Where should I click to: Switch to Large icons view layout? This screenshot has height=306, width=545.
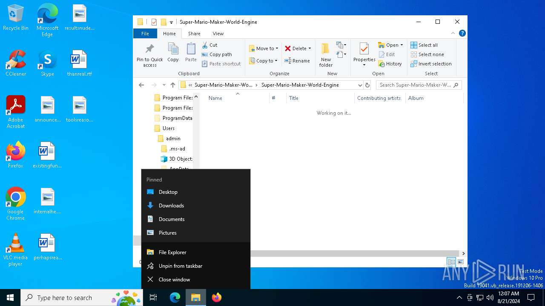tap(461, 262)
